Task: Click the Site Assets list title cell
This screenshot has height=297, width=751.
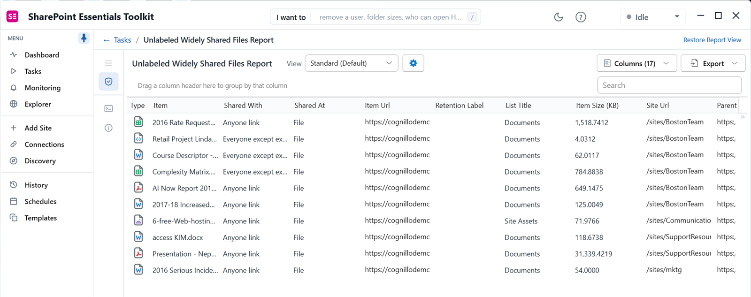Action: pos(521,221)
